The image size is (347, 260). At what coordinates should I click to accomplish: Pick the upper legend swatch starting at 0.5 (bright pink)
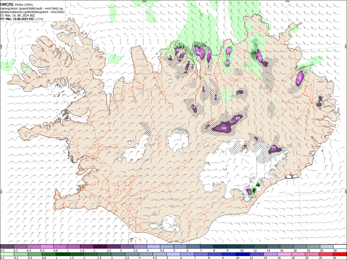[x=47, y=246]
